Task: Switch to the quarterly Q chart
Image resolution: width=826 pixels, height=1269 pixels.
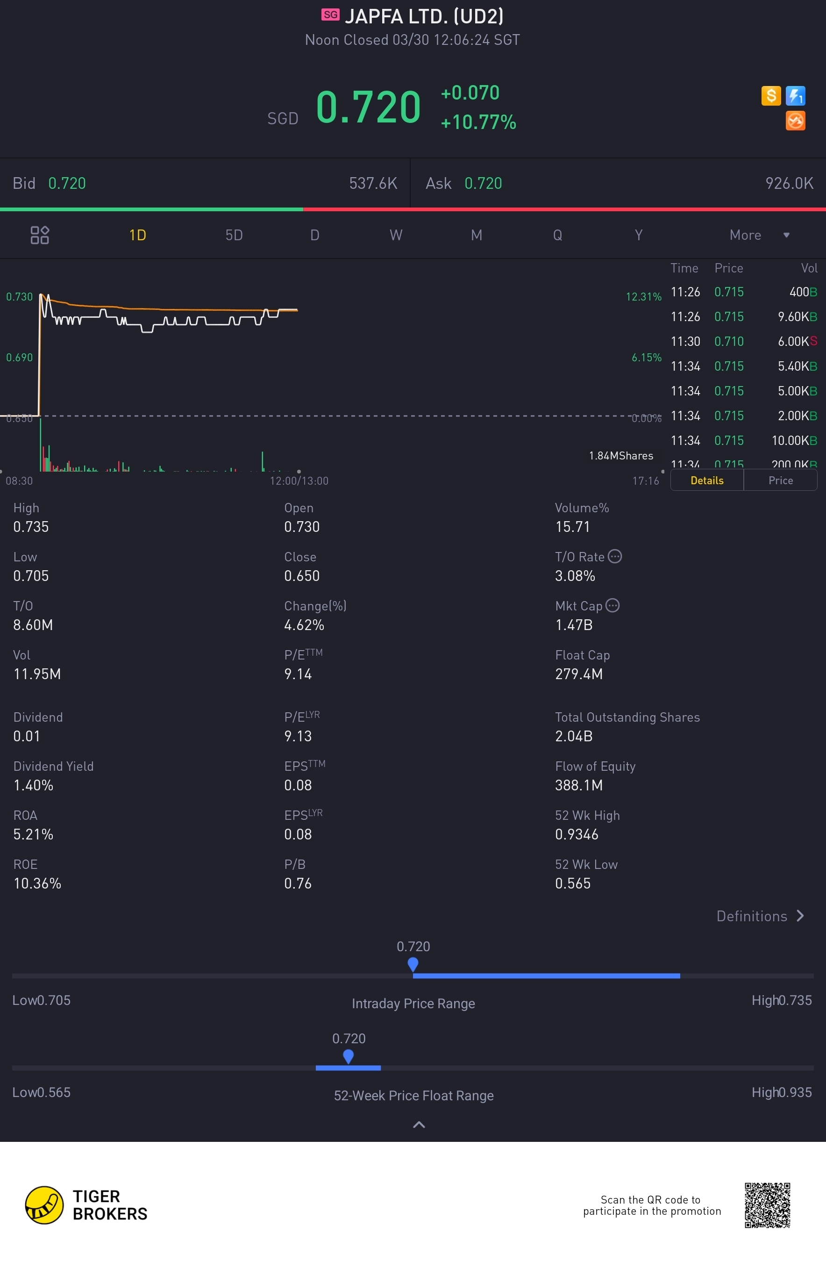Action: [x=557, y=235]
